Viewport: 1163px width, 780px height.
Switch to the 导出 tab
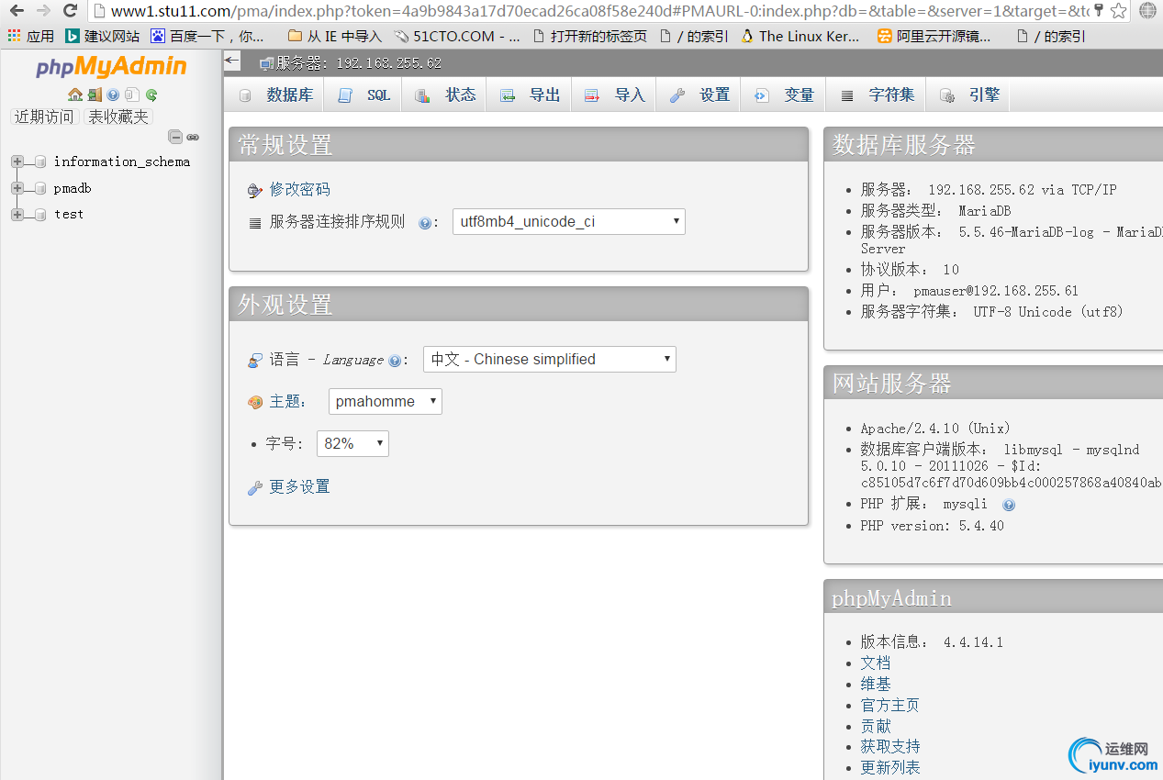(530, 95)
